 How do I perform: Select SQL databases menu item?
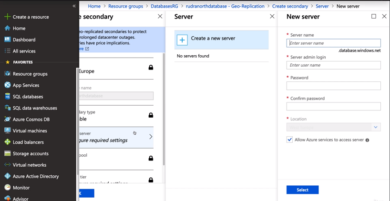coord(28,96)
